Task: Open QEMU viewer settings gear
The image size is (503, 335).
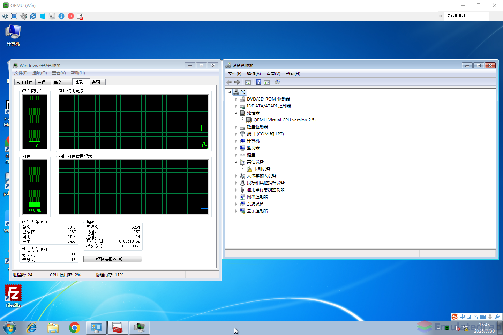Action: pos(24,16)
